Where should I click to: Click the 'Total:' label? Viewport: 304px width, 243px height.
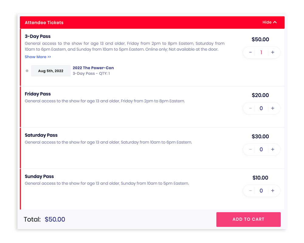(x=32, y=219)
